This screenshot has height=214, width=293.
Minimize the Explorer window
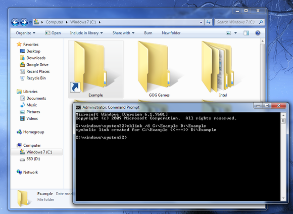tap(237, 11)
